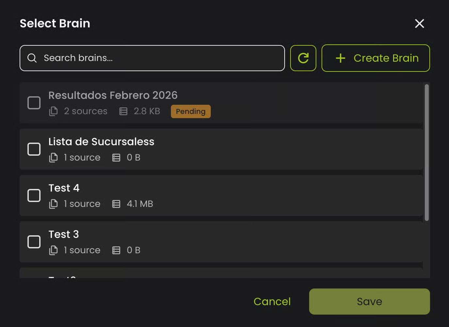The height and width of the screenshot is (327, 449).
Task: Click the brain list scrollbar thumb
Action: click(426, 152)
